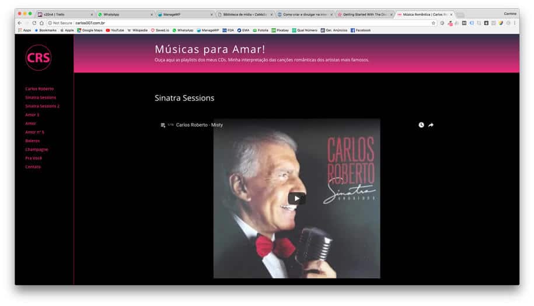Go to the Boleros playlist link

point(33,140)
